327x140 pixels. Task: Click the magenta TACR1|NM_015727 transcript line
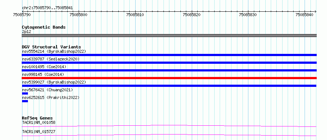point(169,135)
